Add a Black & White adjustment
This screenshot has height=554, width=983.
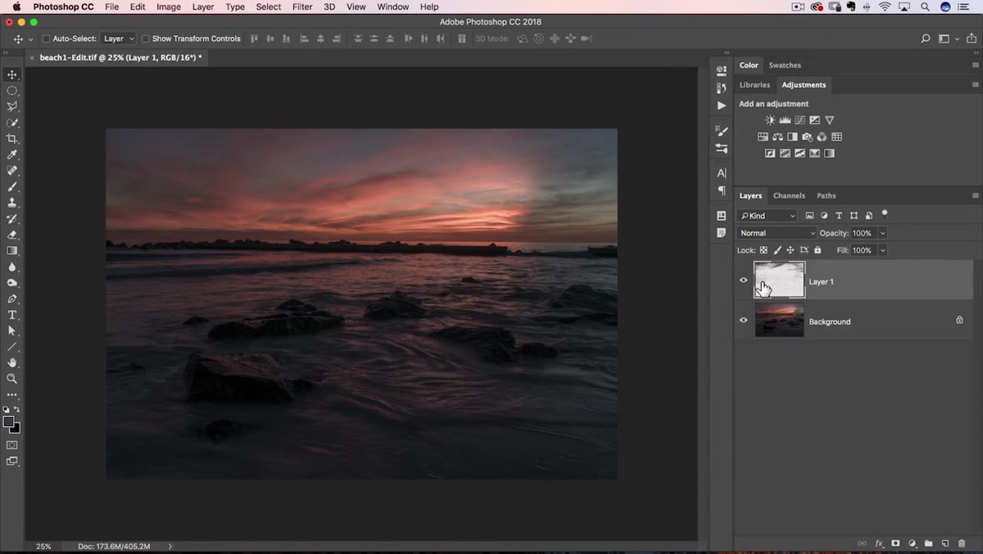(x=792, y=137)
